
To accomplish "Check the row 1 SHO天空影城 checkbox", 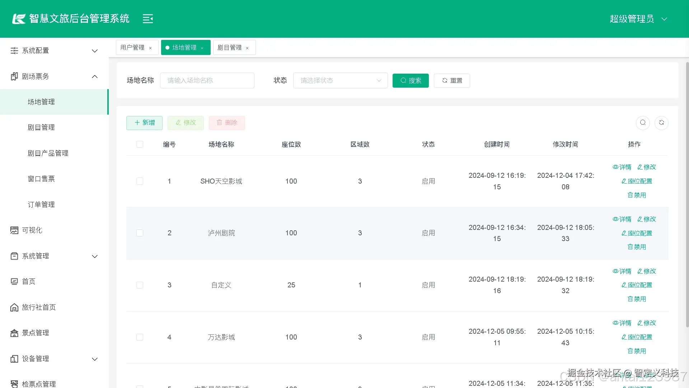I will 140,181.
